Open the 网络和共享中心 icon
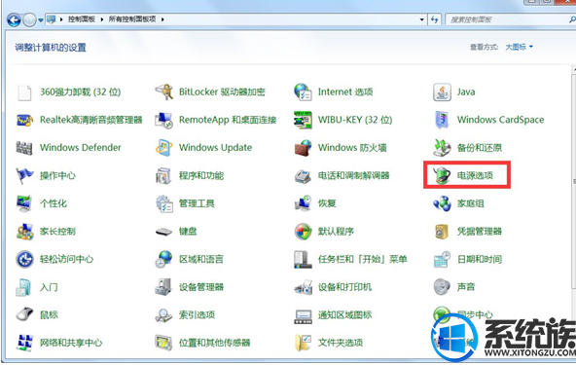The height and width of the screenshot is (365, 576). coord(24,343)
